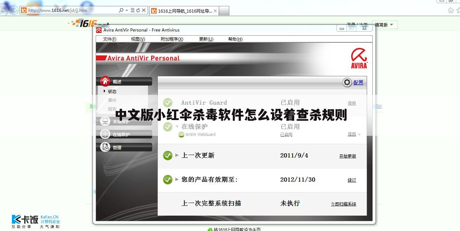Image resolution: width=460 pixels, height=231 pixels.
Task: Click the address bar search magnifier icon
Action: click(121, 10)
